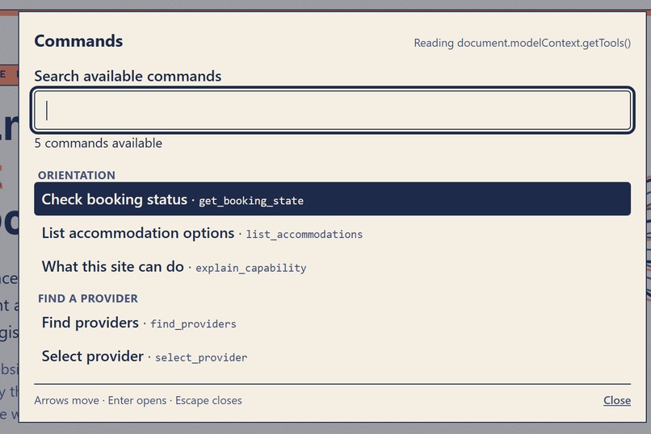Click the '5 commands available' status text
Screen dimensions: 651x434
(99, 143)
